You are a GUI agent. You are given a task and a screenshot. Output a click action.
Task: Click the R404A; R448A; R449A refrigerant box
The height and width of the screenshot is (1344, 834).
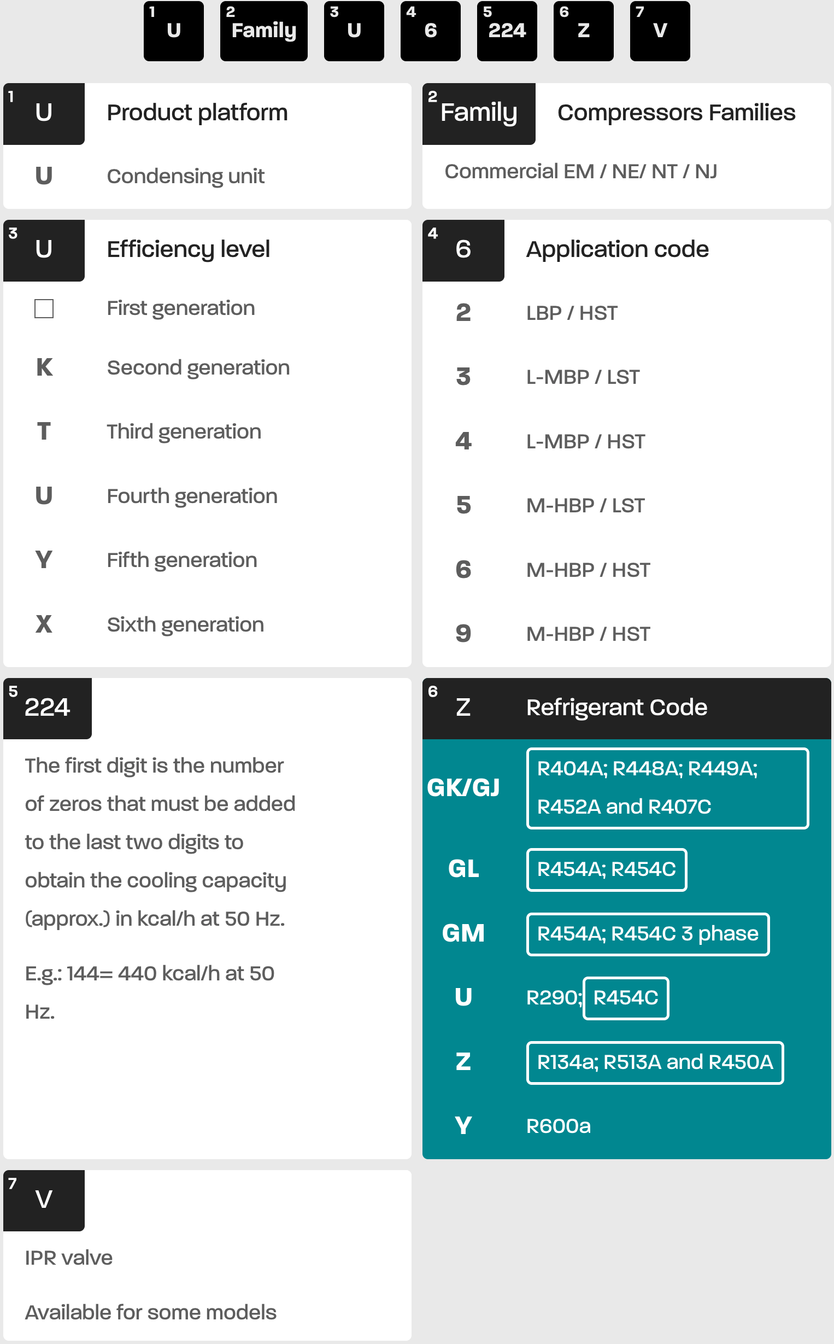pyautogui.click(x=667, y=788)
